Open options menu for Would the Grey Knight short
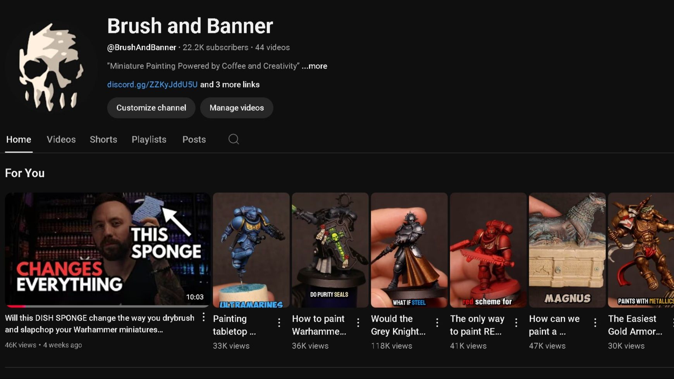674x379 pixels. pyautogui.click(x=437, y=322)
